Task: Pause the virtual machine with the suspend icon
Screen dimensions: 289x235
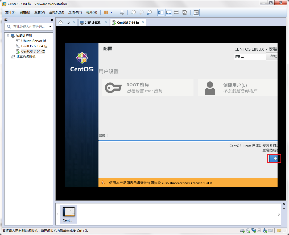Action: (x=106, y=12)
